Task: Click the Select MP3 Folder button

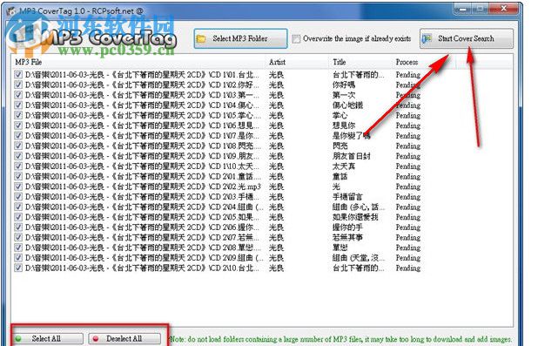Action: click(x=240, y=38)
